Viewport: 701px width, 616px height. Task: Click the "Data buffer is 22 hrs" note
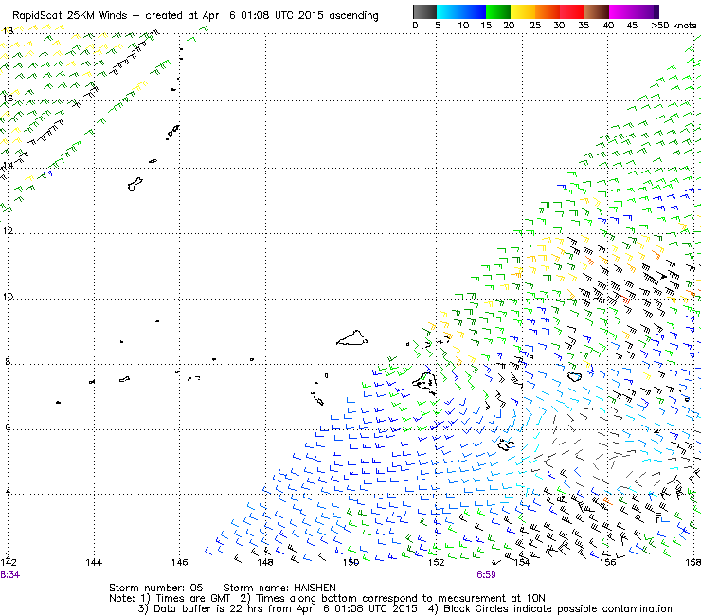209,608
